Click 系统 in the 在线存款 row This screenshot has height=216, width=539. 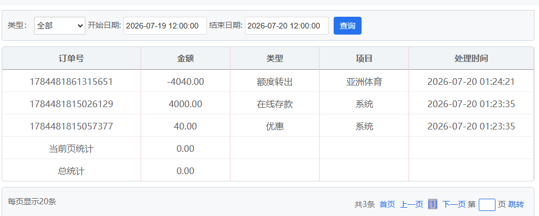[x=364, y=104]
